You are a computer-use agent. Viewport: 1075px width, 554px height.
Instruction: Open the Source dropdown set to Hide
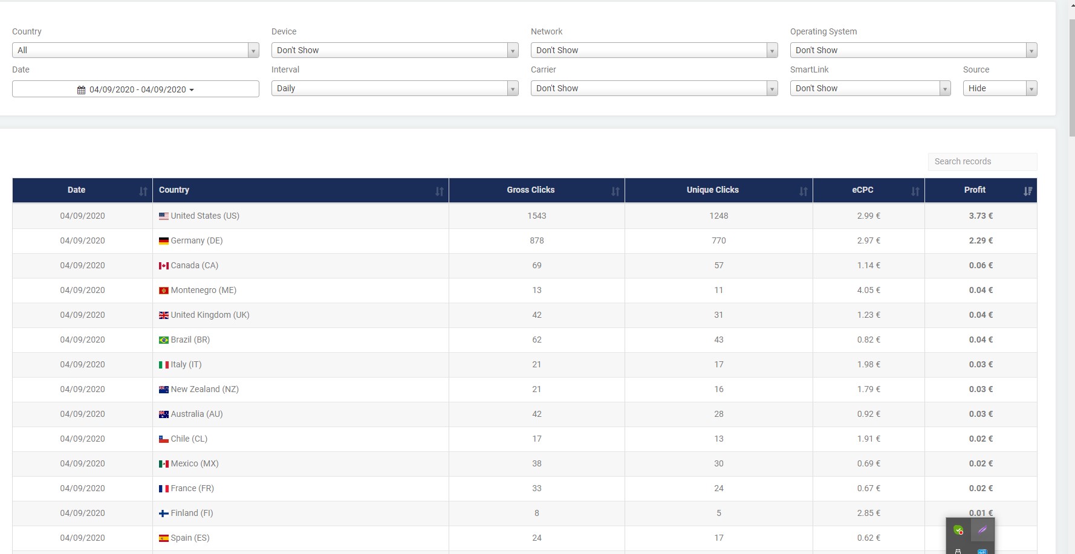1000,88
